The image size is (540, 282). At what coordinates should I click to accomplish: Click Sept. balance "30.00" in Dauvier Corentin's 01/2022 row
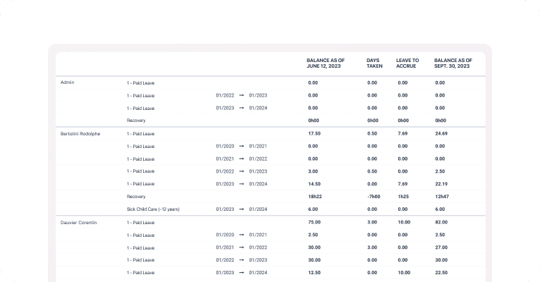[x=441, y=260]
